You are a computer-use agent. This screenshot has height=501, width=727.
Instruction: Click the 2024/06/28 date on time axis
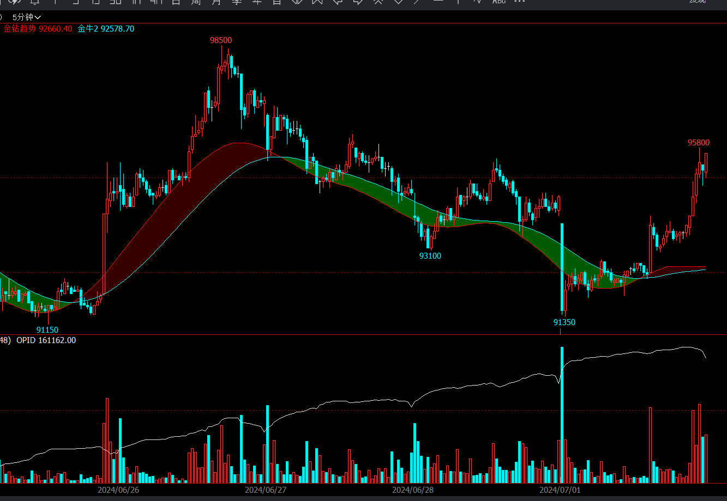coord(413,490)
